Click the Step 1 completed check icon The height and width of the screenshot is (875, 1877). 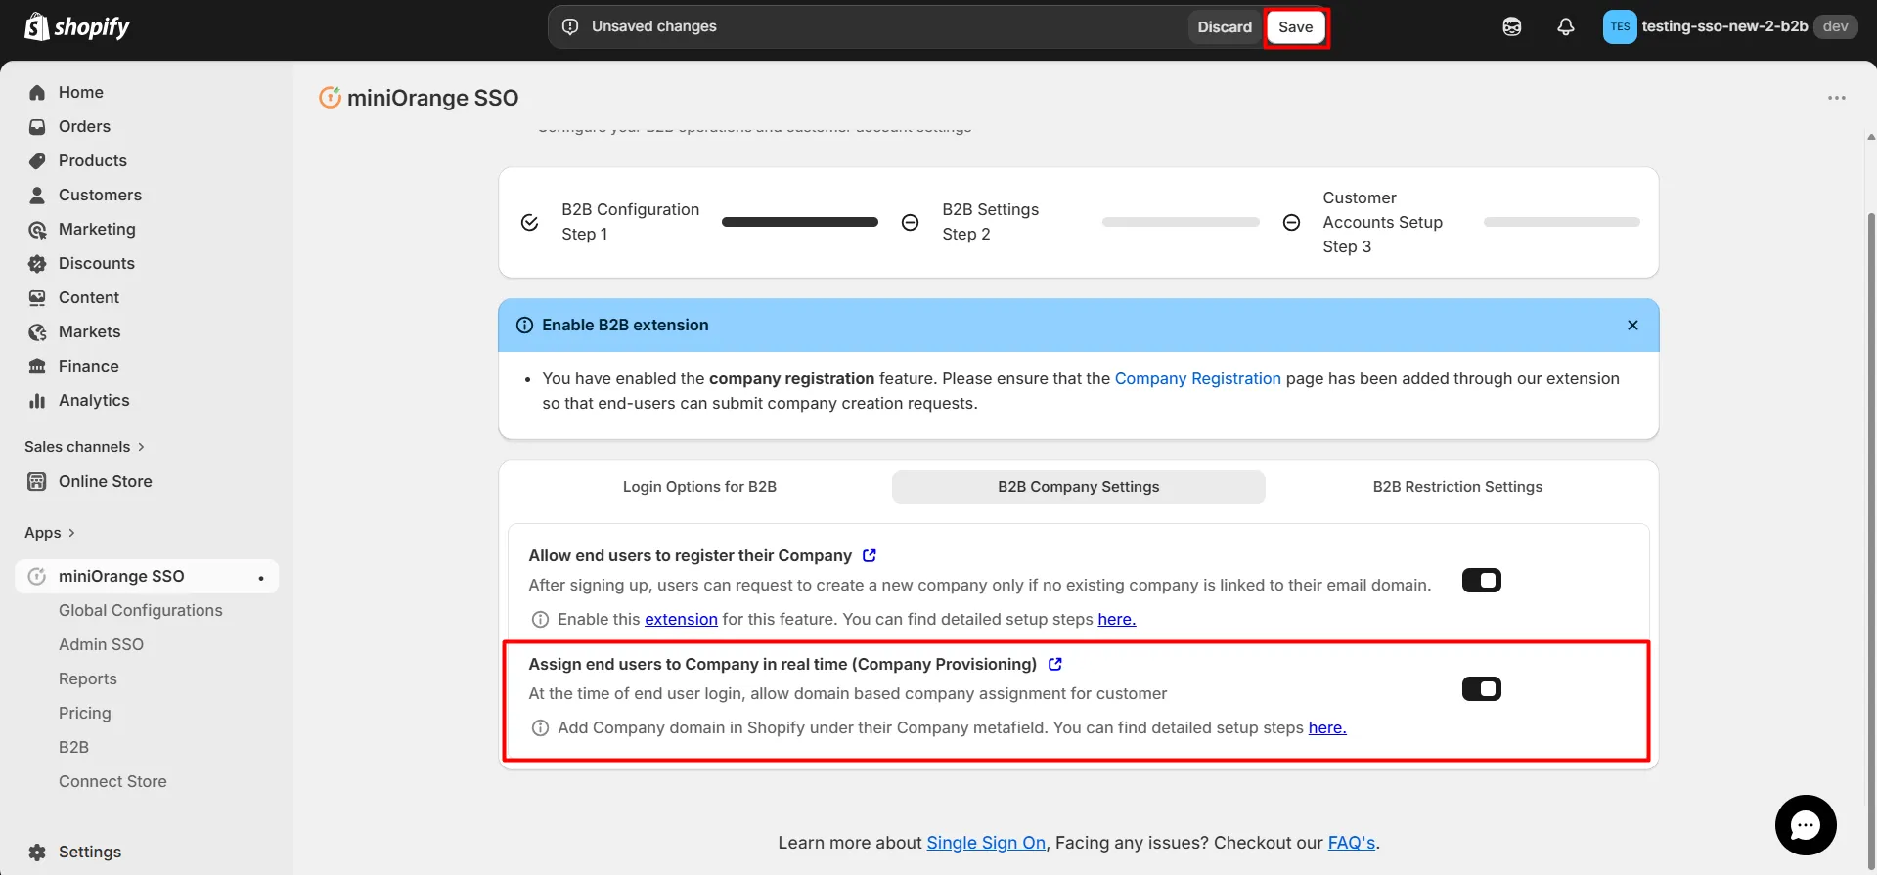pyautogui.click(x=529, y=222)
